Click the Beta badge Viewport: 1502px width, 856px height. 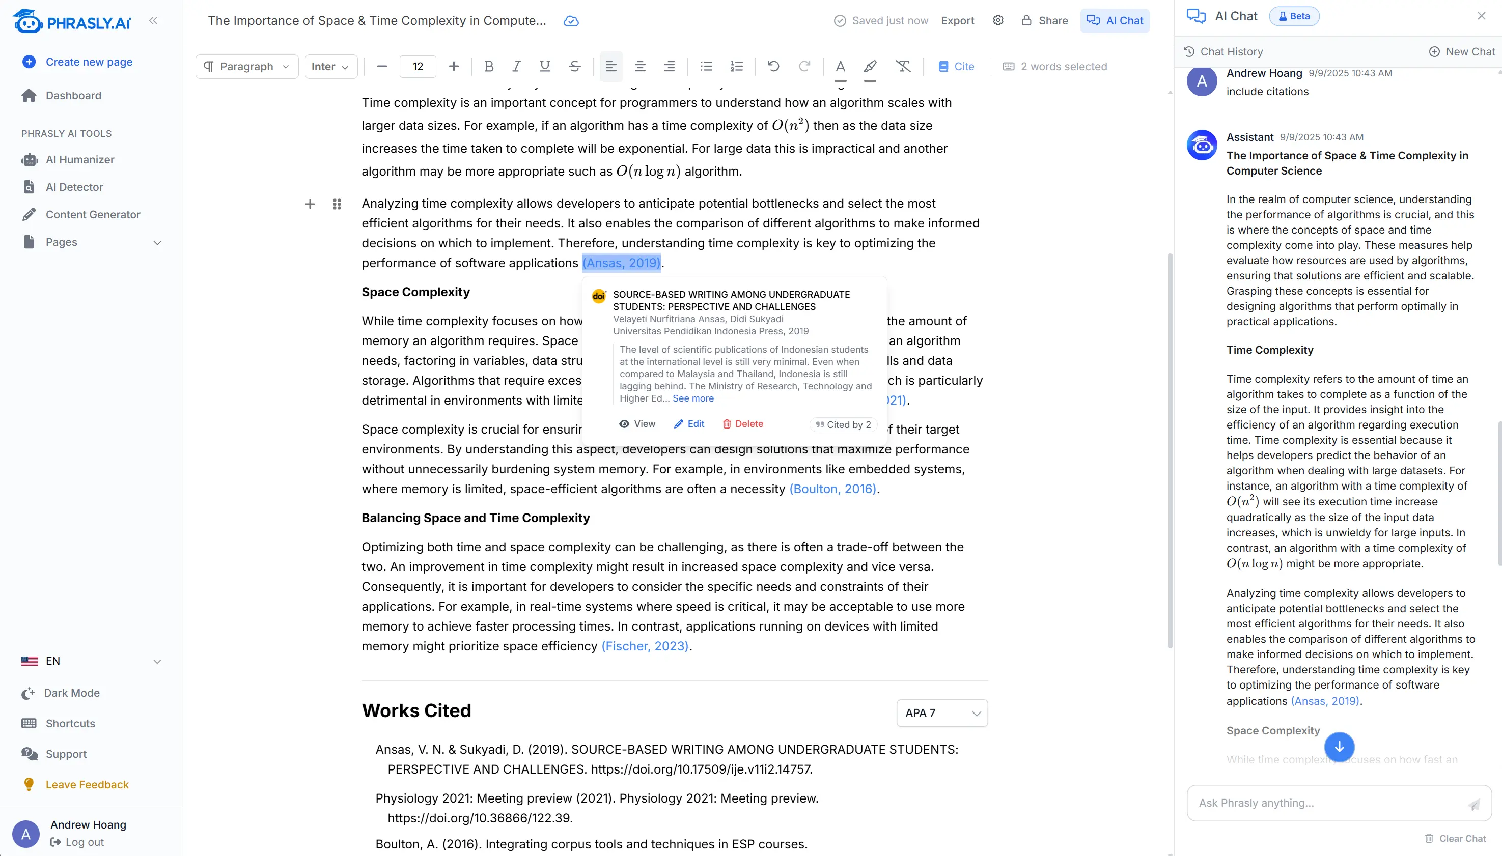[x=1294, y=16]
